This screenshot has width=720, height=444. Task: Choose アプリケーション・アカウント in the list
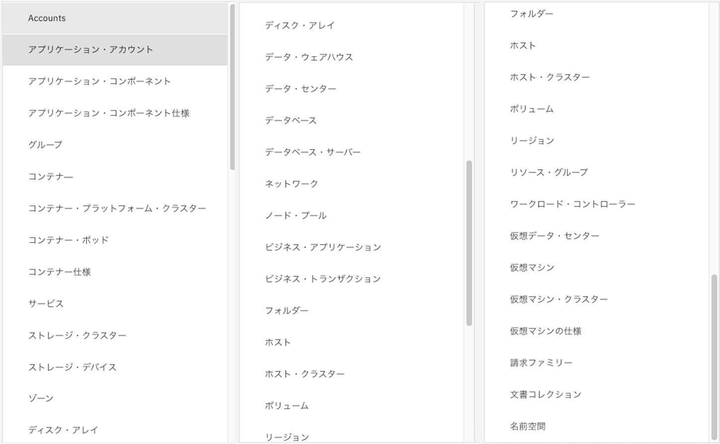pyautogui.click(x=90, y=50)
